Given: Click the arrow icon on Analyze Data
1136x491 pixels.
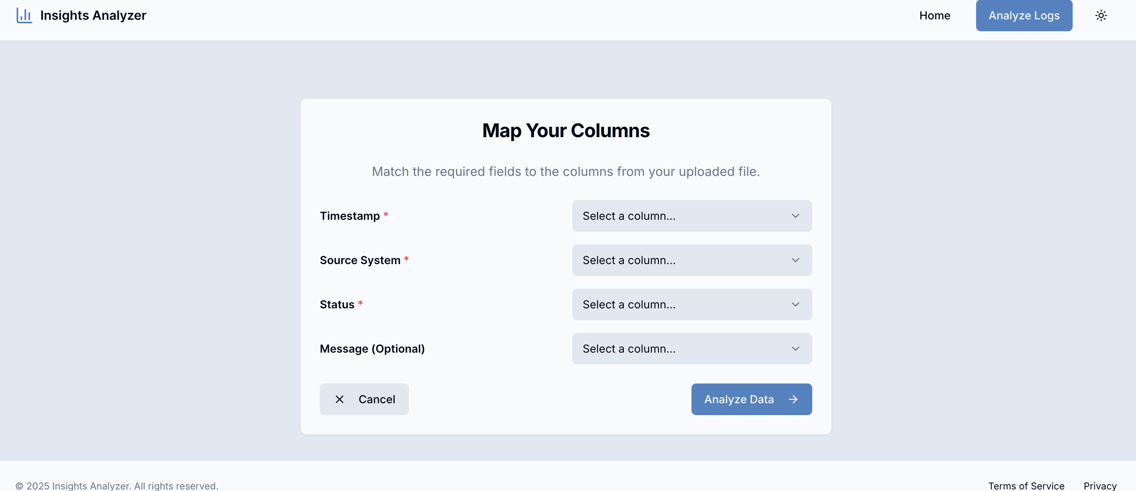Looking at the screenshot, I should point(793,399).
